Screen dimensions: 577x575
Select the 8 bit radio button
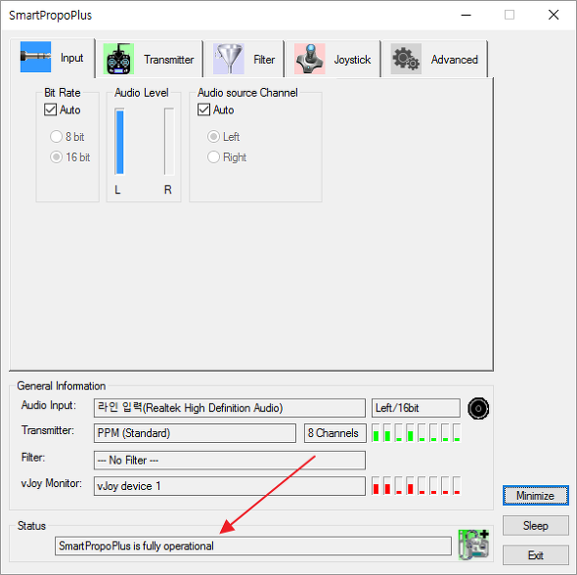56,137
